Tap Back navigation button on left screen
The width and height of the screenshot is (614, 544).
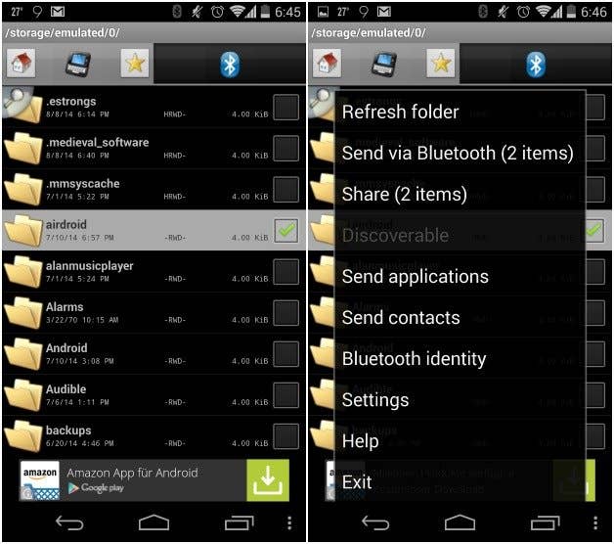click(x=69, y=522)
